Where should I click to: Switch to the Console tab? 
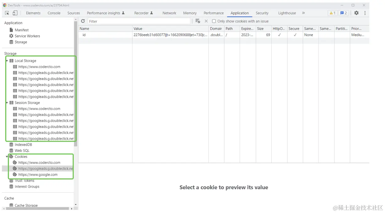[54, 13]
